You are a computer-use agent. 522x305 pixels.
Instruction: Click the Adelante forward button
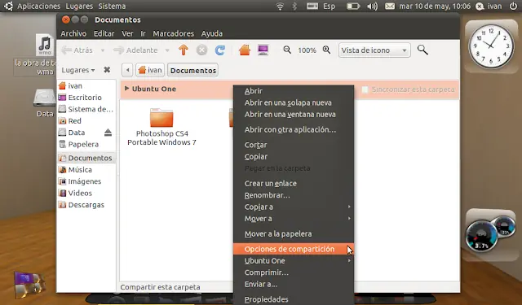tap(136, 50)
